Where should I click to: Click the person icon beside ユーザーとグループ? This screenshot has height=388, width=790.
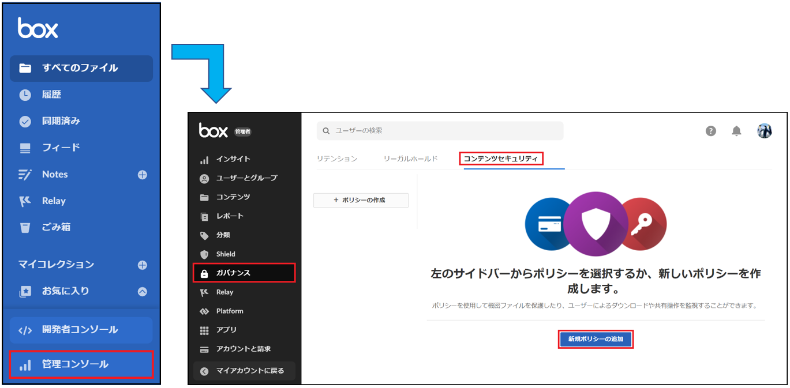click(x=204, y=179)
